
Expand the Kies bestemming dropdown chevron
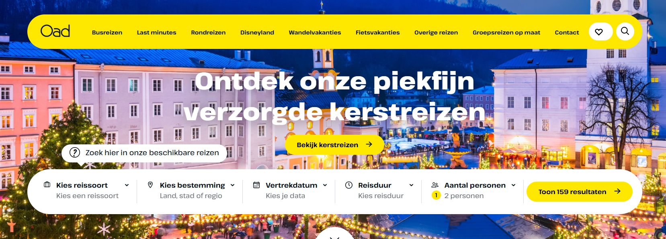[x=232, y=185]
